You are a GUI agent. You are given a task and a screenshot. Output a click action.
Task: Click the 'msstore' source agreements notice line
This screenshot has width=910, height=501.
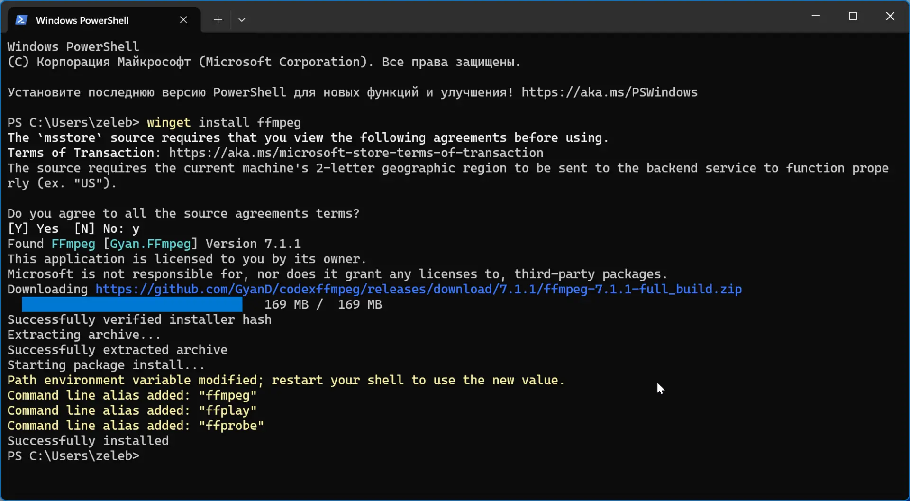[308, 138]
